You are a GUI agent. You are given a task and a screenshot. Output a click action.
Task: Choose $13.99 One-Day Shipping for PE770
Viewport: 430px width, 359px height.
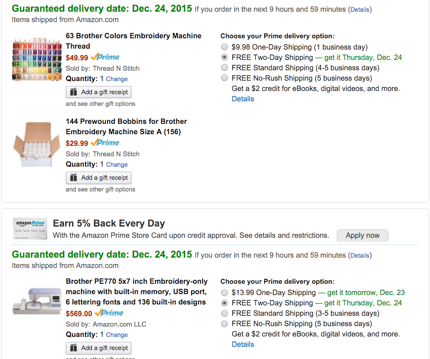point(225,292)
